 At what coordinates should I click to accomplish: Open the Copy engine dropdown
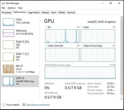tap(82, 27)
